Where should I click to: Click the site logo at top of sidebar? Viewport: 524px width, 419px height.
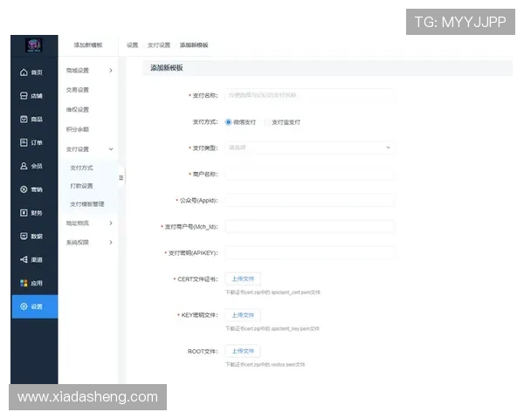(x=34, y=45)
